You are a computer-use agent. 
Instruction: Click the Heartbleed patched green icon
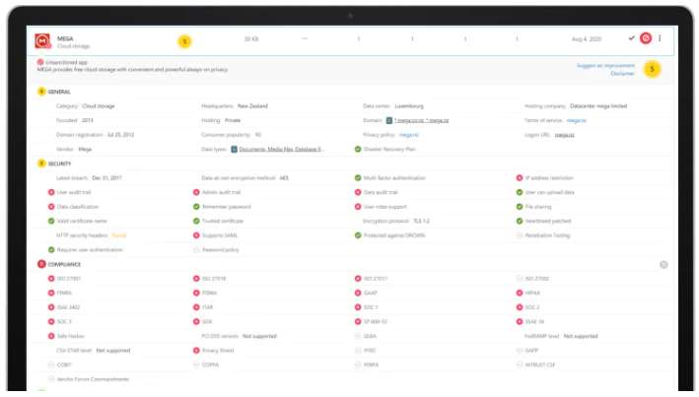pos(520,221)
